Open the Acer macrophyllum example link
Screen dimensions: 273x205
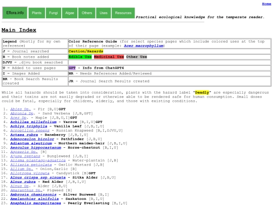[144, 46]
